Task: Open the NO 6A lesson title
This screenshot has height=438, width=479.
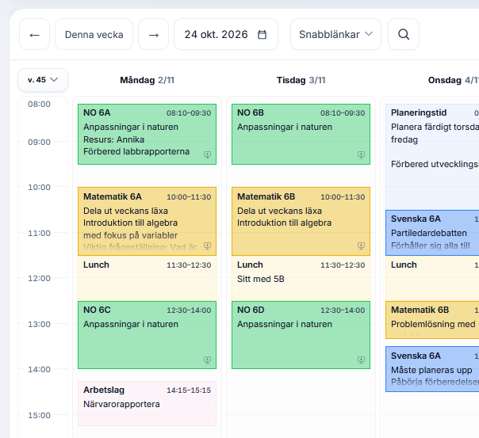Action: (97, 112)
